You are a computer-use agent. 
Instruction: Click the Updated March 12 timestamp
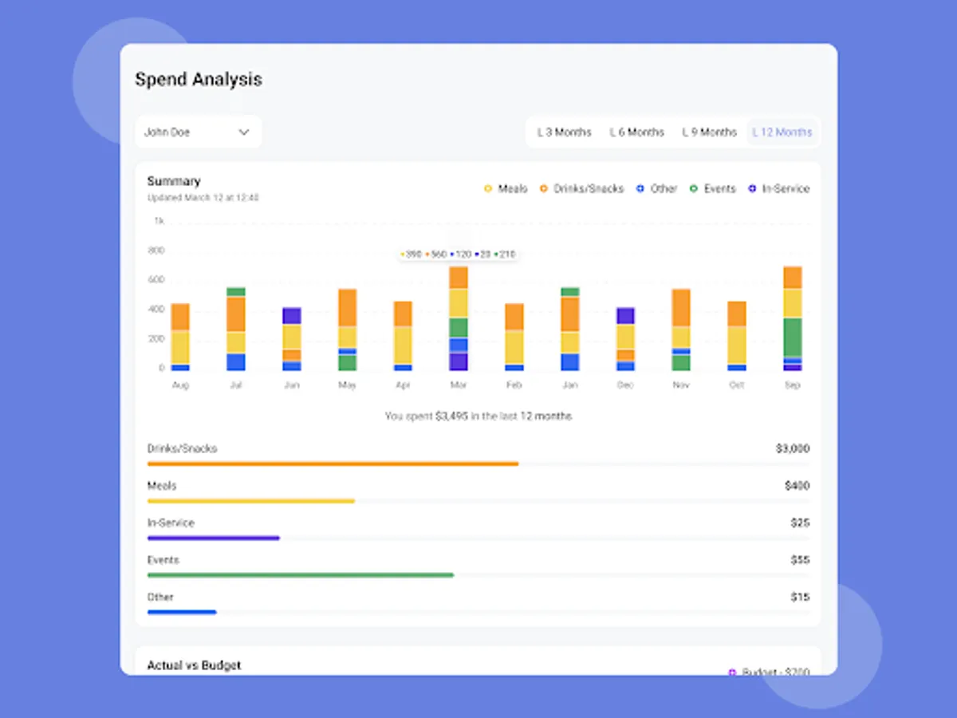203,197
